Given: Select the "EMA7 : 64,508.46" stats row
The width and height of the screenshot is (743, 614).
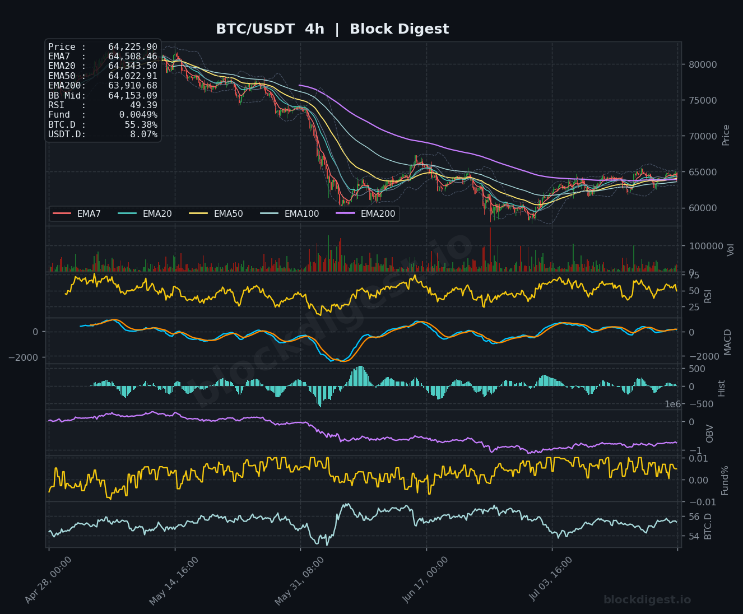Looking at the screenshot, I should (103, 57).
